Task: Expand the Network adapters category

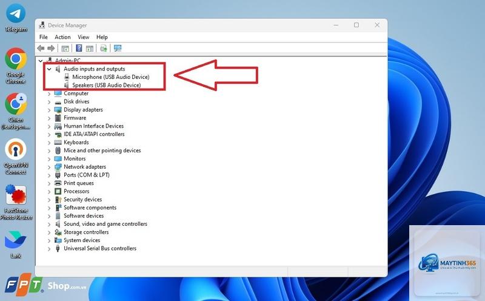Action: tap(49, 167)
